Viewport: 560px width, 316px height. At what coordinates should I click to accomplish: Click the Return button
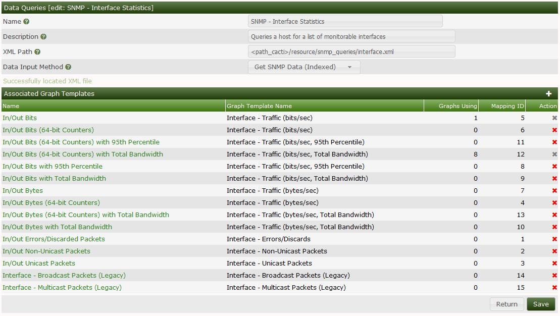pyautogui.click(x=506, y=304)
